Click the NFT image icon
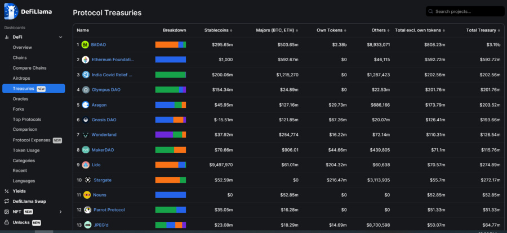Viewport: 507px width, 233px height. [6, 212]
